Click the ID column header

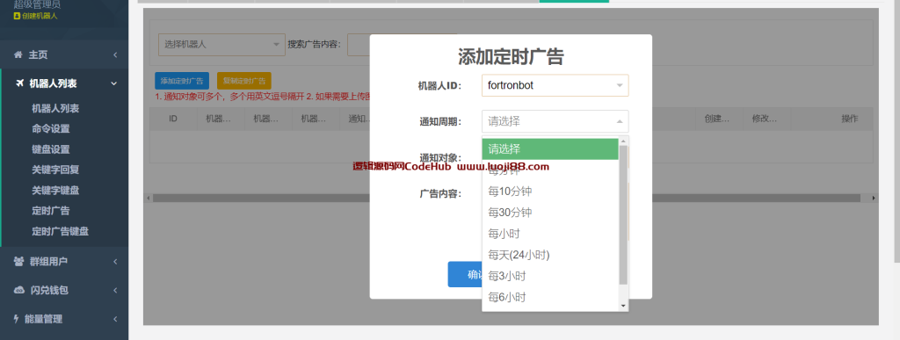point(173,119)
